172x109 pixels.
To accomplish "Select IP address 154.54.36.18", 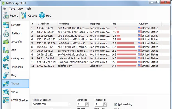I will (45, 36).
